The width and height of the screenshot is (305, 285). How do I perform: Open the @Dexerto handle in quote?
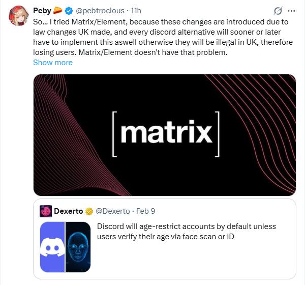[112, 211]
